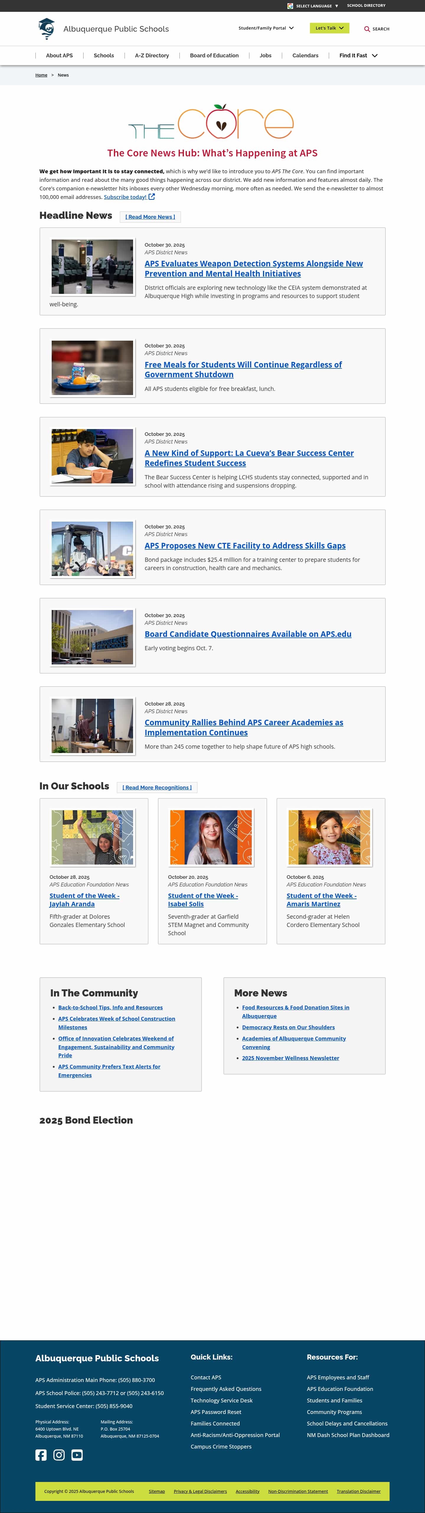Open Text Alerts for Emergencies link
425x1513 pixels.
[109, 1071]
